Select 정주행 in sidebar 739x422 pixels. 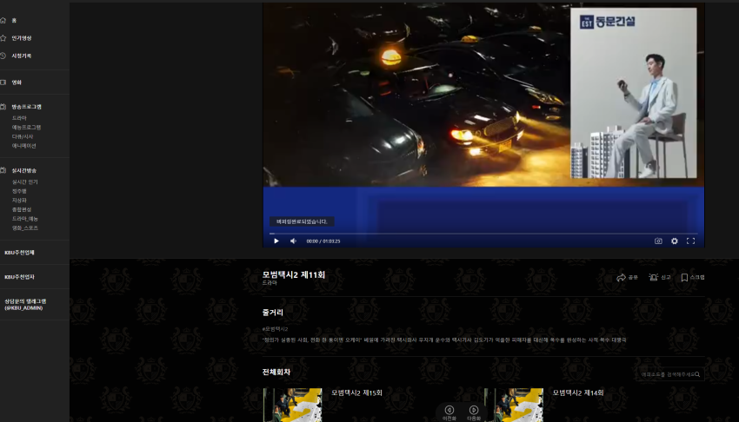click(19, 191)
